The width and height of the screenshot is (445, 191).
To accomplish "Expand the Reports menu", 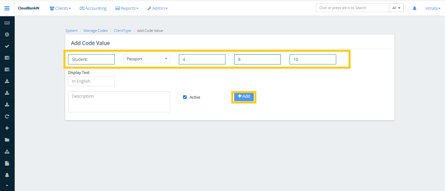I will pos(127,8).
